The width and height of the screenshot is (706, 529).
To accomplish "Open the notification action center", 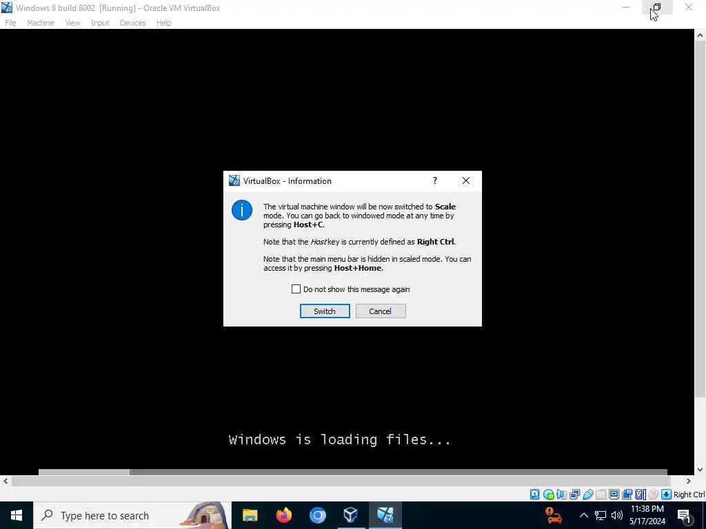I will point(685,516).
